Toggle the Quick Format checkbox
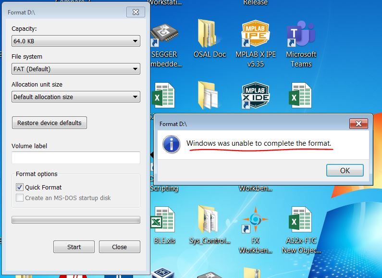 20,187
